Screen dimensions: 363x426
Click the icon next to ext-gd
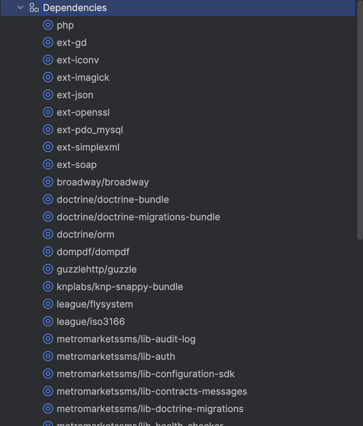click(48, 42)
